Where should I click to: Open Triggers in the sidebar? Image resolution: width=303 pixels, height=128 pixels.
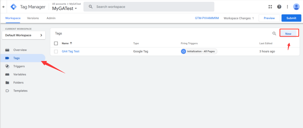(x=19, y=66)
